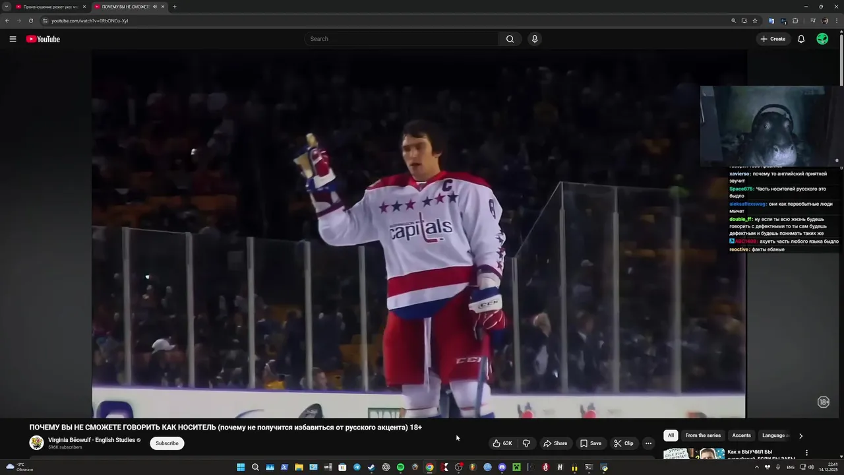
Task: Open options for the recommended video
Action: (x=806, y=453)
